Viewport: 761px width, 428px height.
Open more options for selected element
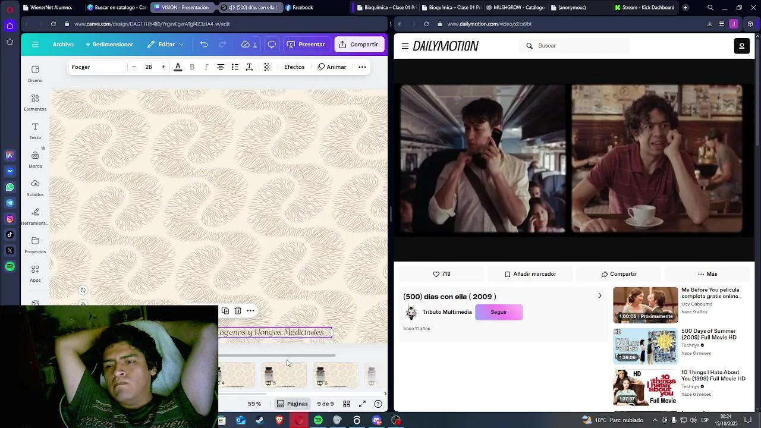click(251, 310)
